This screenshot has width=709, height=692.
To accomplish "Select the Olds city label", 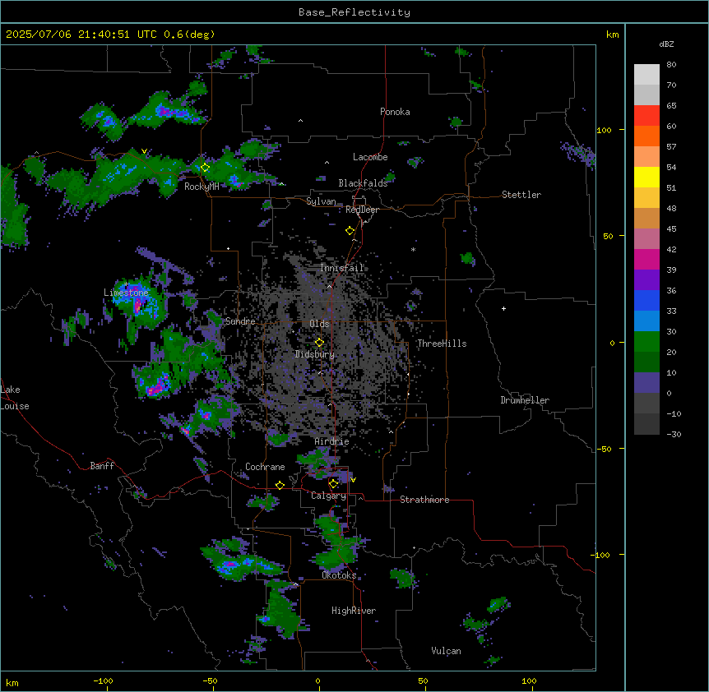I will point(319,324).
